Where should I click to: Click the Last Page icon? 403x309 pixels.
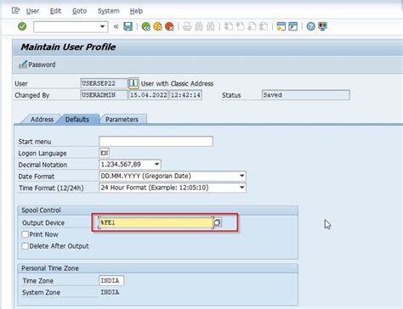pyautogui.click(x=264, y=27)
